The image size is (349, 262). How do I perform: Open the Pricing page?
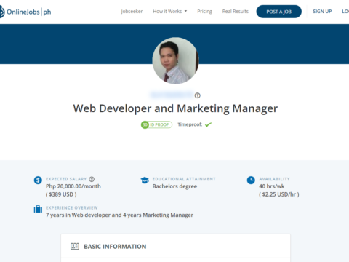point(204,12)
